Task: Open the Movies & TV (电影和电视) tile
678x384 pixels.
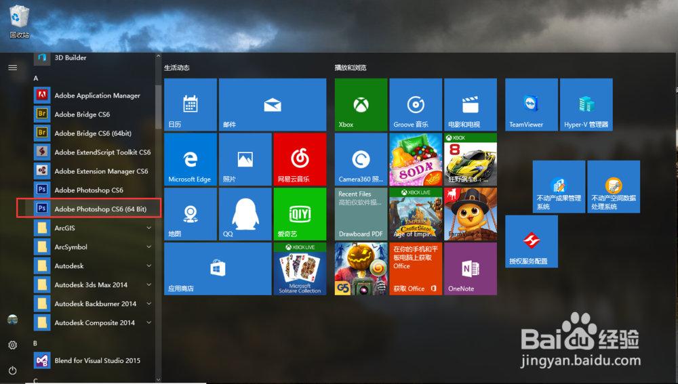Action: point(471,104)
